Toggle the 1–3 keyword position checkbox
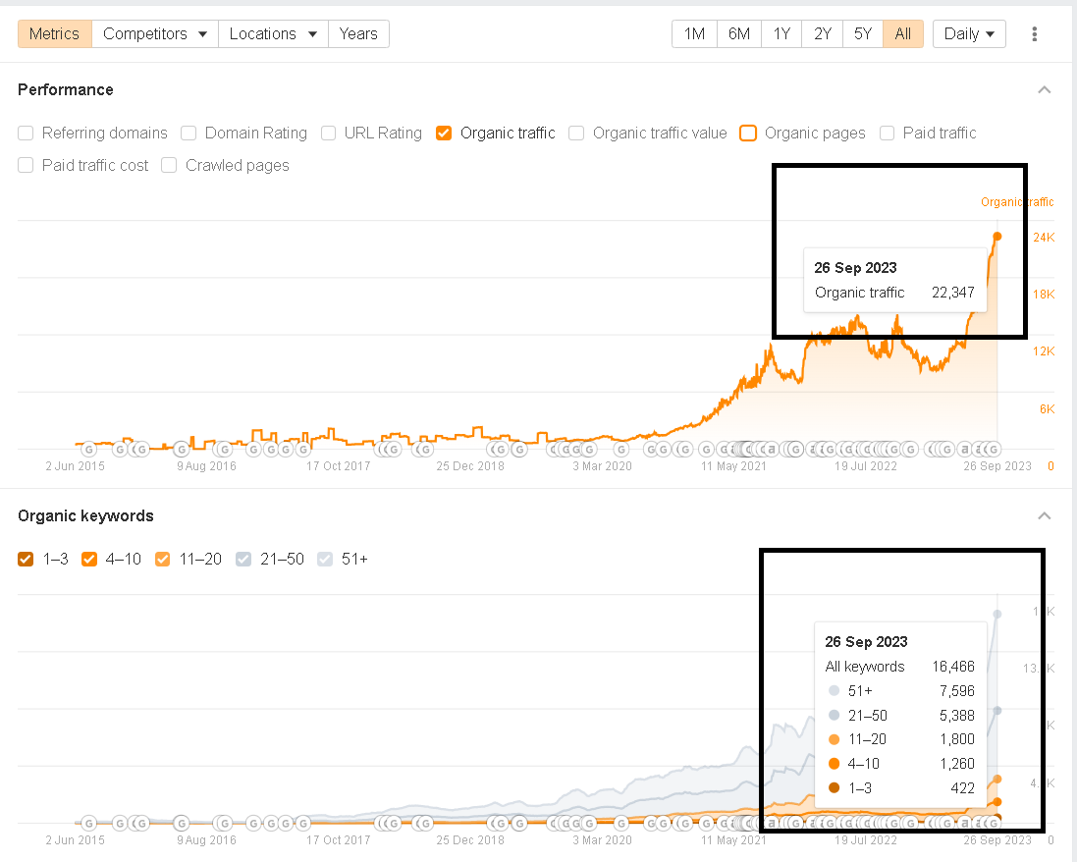 pyautogui.click(x=26, y=560)
